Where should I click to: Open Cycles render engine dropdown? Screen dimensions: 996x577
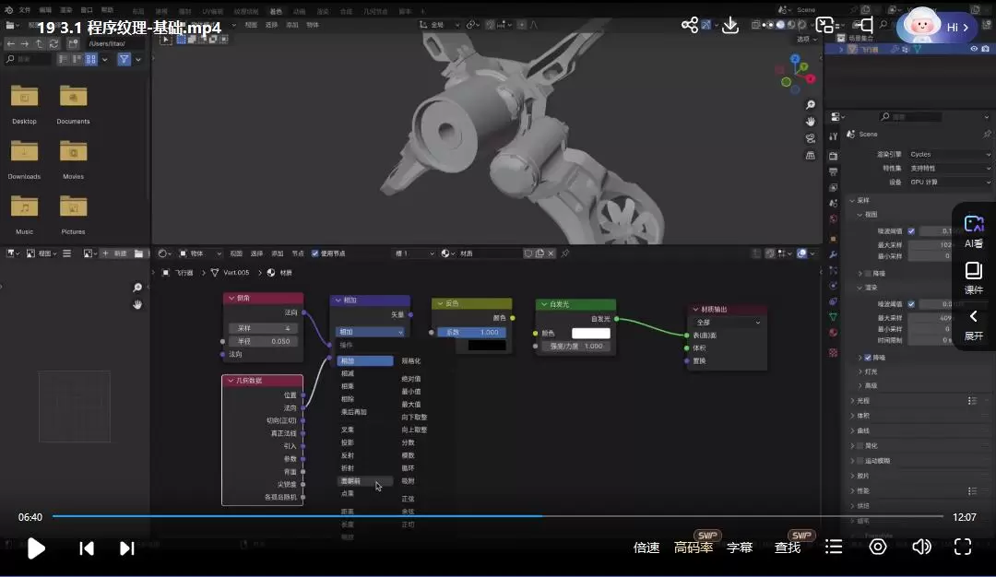click(949, 154)
